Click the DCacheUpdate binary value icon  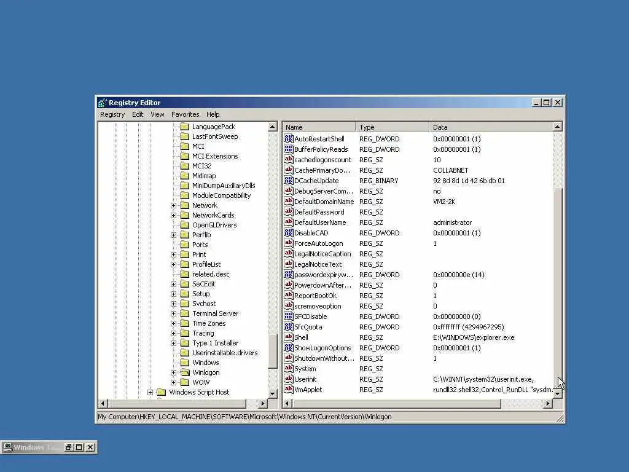point(289,180)
